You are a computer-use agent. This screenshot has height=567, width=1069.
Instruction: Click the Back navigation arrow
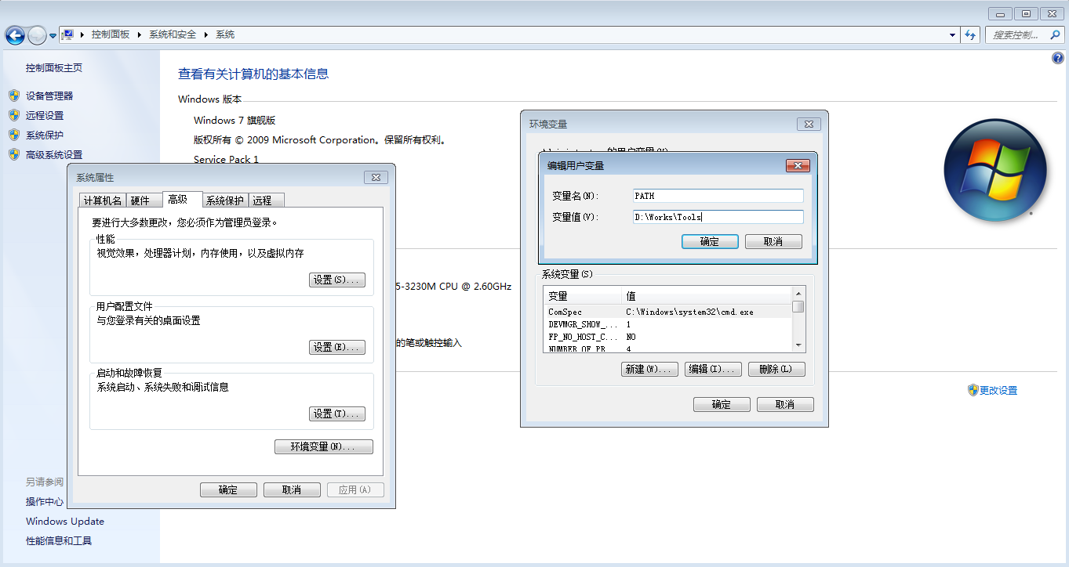tap(15, 35)
